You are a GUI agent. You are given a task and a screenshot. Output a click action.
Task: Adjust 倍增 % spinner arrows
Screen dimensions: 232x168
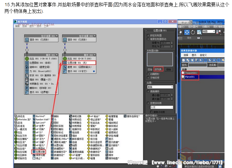(172, 43)
